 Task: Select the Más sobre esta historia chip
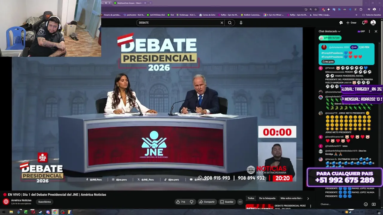coord(291,198)
